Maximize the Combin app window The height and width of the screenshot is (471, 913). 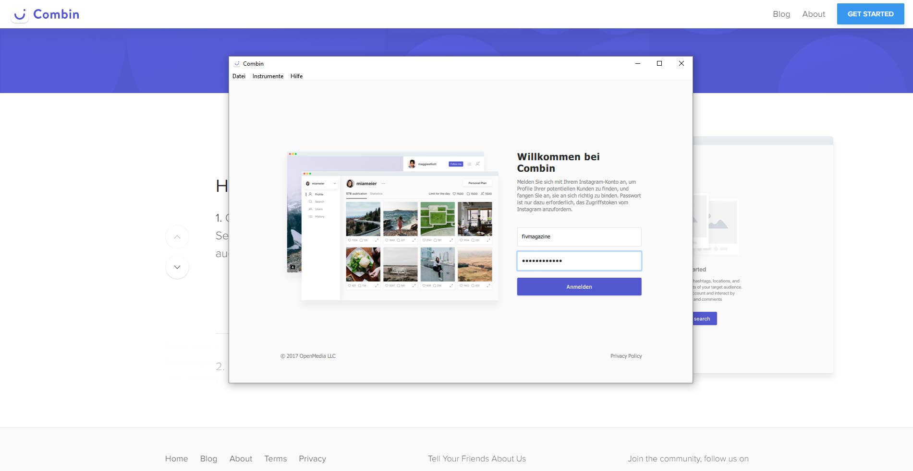click(x=659, y=63)
